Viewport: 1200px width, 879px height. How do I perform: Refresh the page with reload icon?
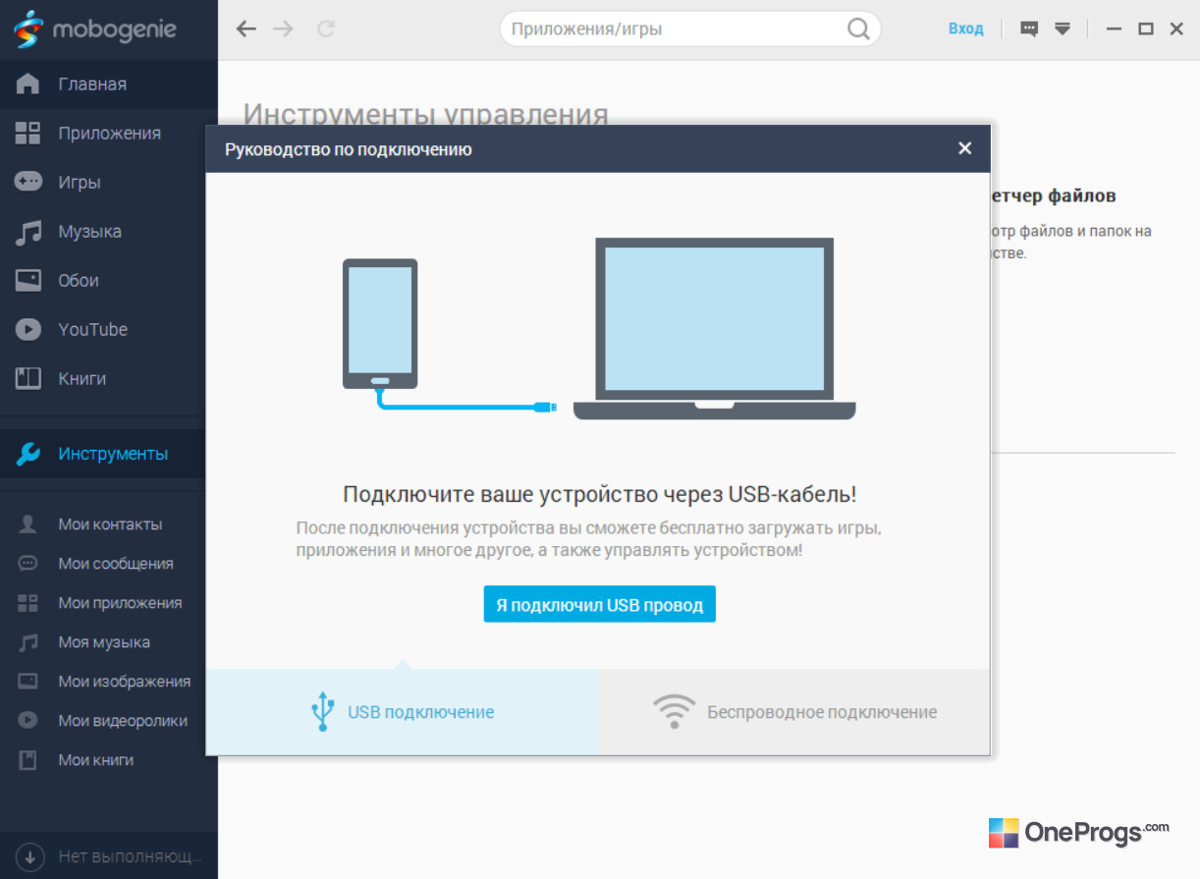tap(326, 29)
